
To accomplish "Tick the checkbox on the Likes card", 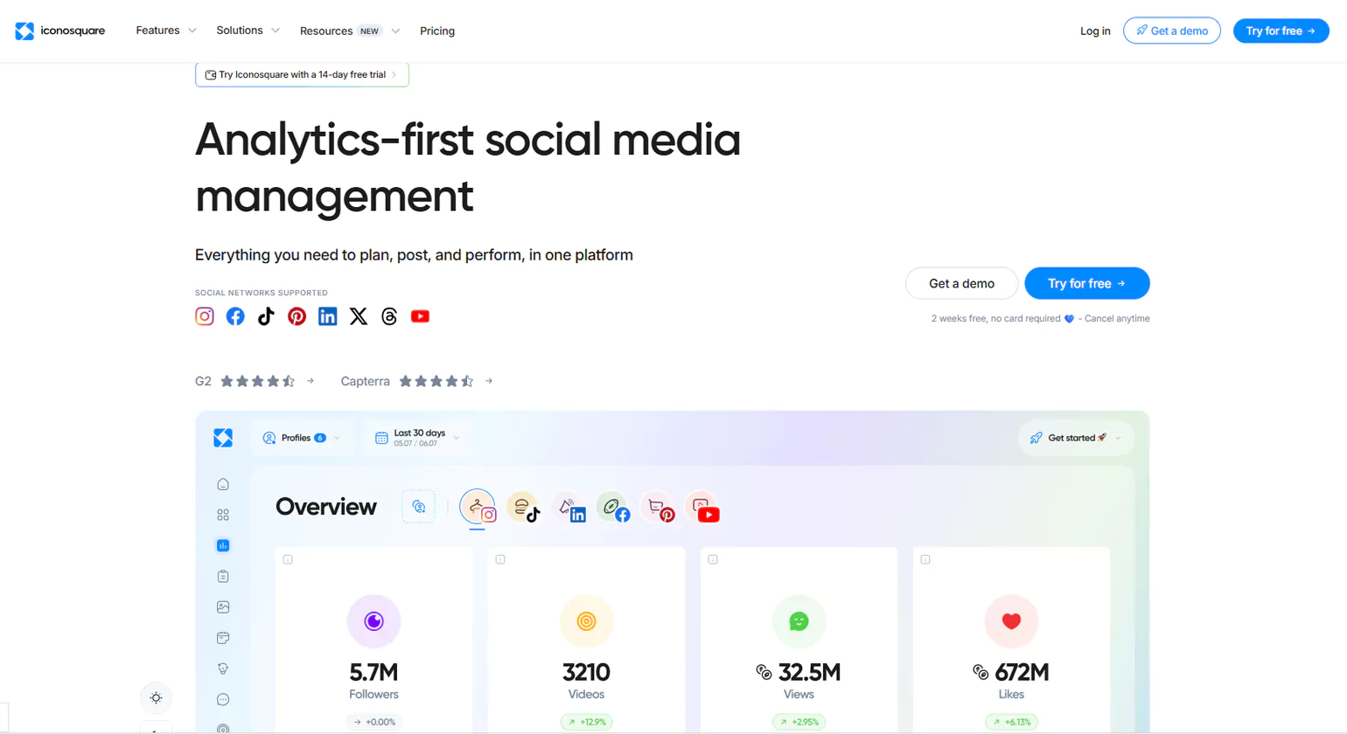I will [925, 559].
